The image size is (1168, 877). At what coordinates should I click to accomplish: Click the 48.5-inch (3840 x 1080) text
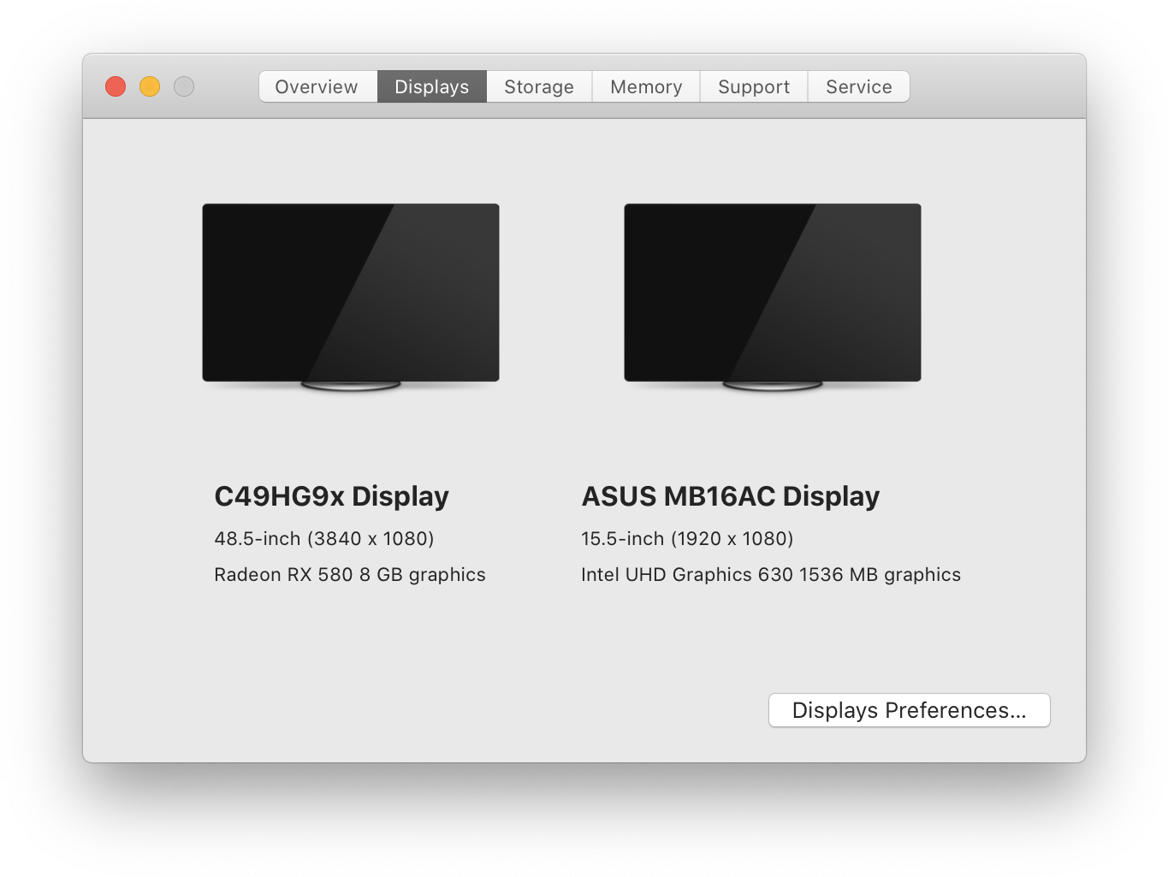click(x=324, y=539)
